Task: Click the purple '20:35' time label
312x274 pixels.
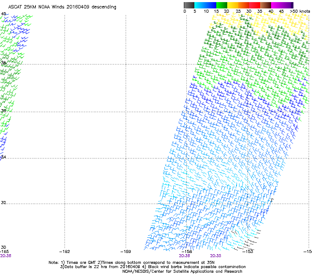Action: 215,256
